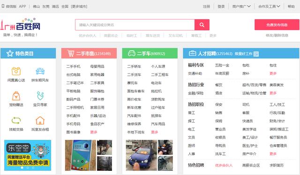Open the 技能交换 swap arrows icon
The width and height of the screenshot is (300, 175).
pos(16,121)
